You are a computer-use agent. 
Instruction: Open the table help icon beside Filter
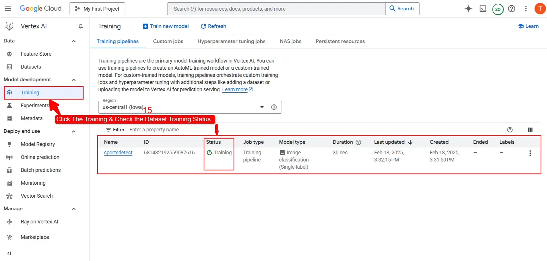(x=510, y=130)
